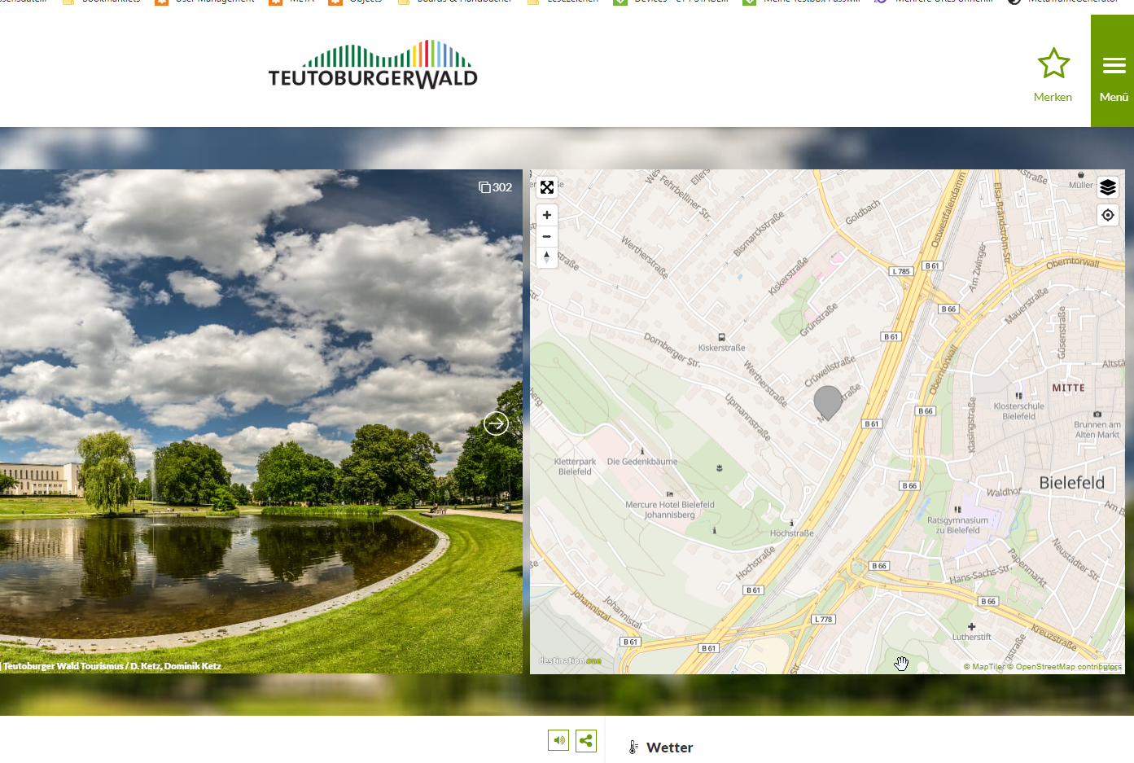Go to next photo with arrow
Viewport: 1134px width, 763px height.
coord(496,423)
